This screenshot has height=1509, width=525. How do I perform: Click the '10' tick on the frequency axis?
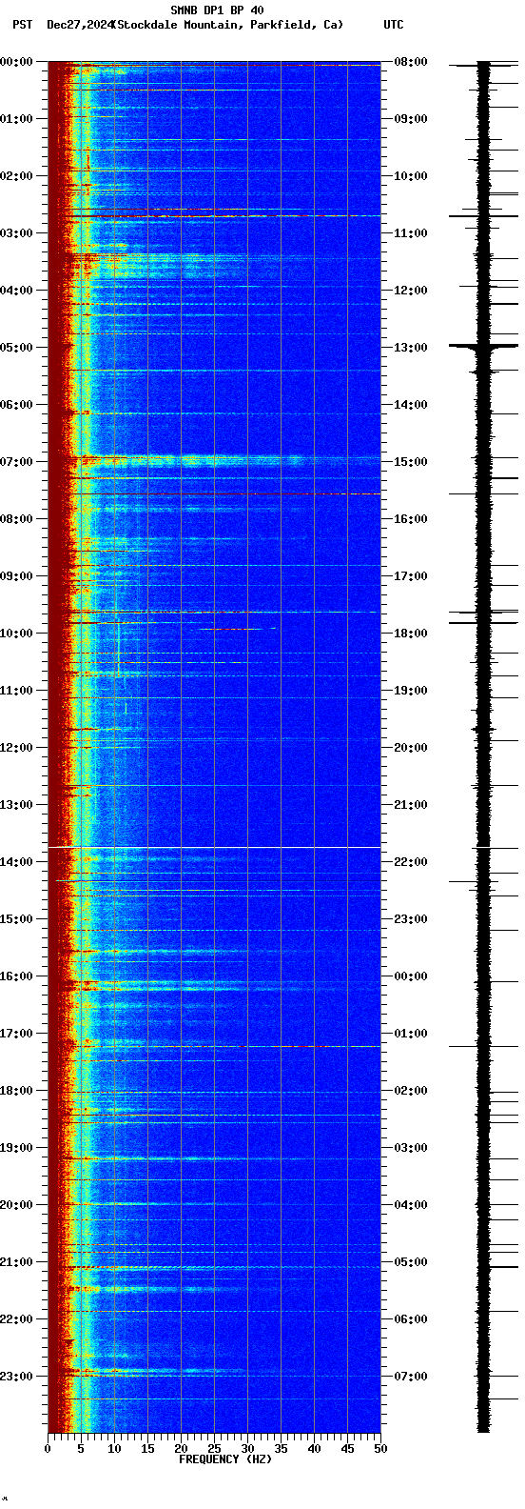[x=114, y=1449]
